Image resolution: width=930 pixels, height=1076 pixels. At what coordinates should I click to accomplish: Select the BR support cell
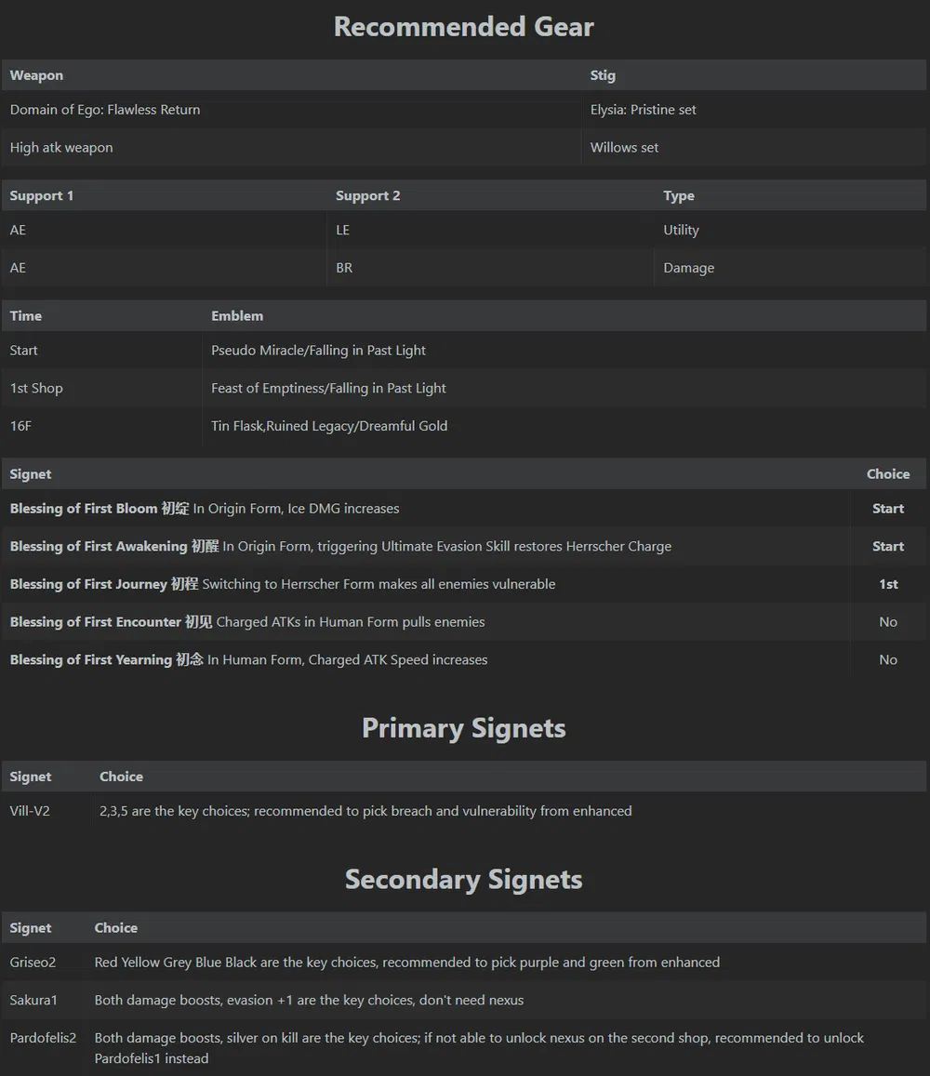344,268
